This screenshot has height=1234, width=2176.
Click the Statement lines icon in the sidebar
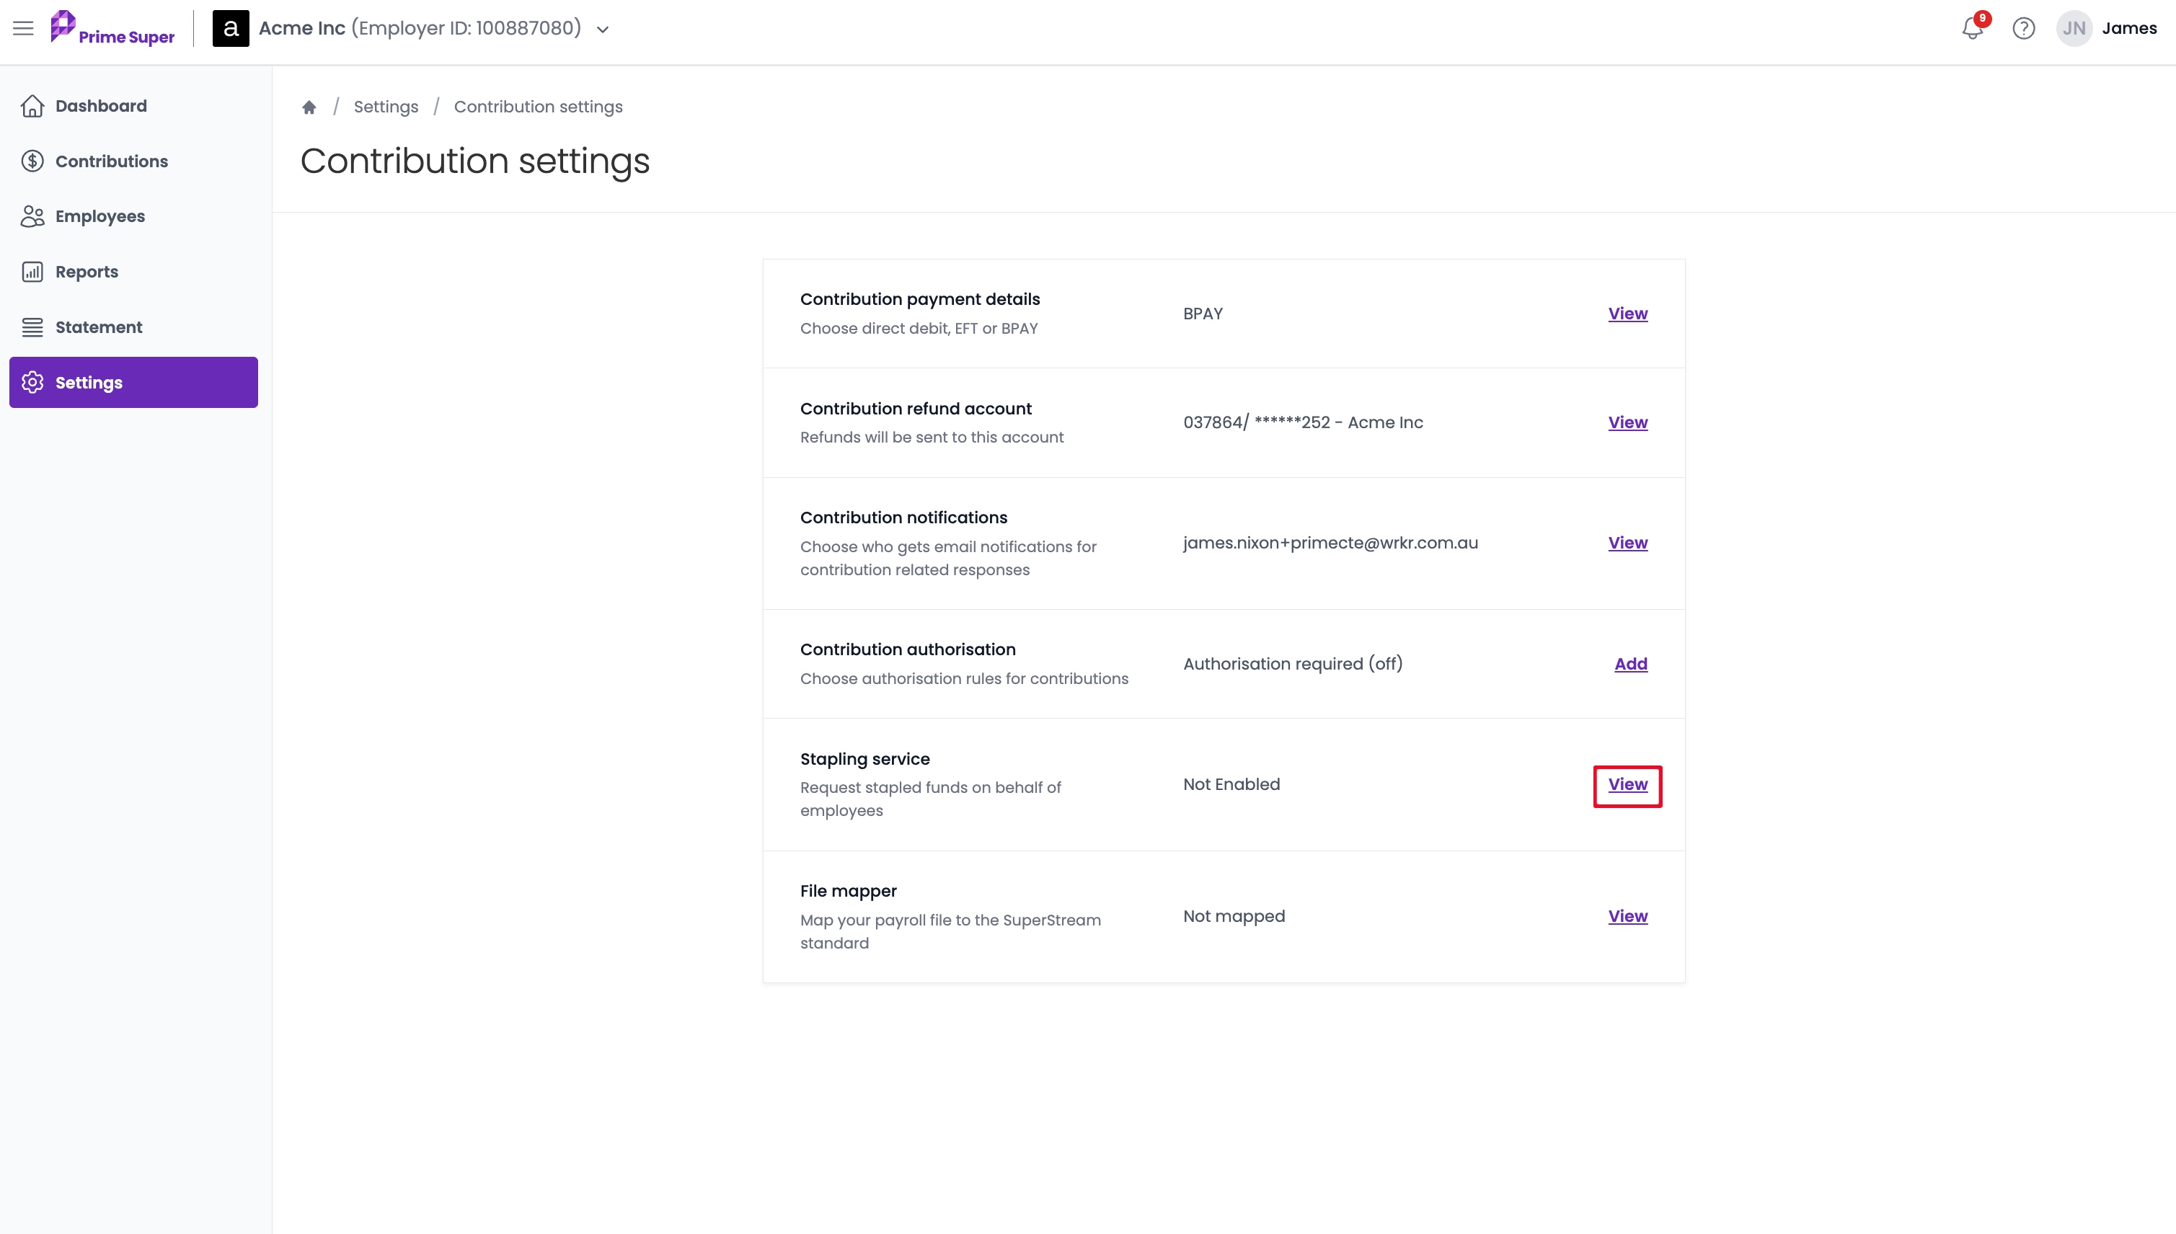coord(32,327)
